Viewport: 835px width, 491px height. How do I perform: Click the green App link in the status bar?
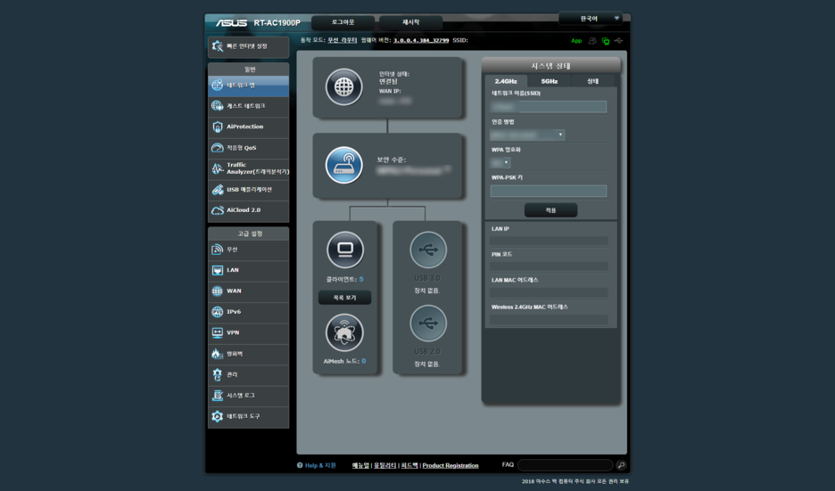(x=576, y=41)
